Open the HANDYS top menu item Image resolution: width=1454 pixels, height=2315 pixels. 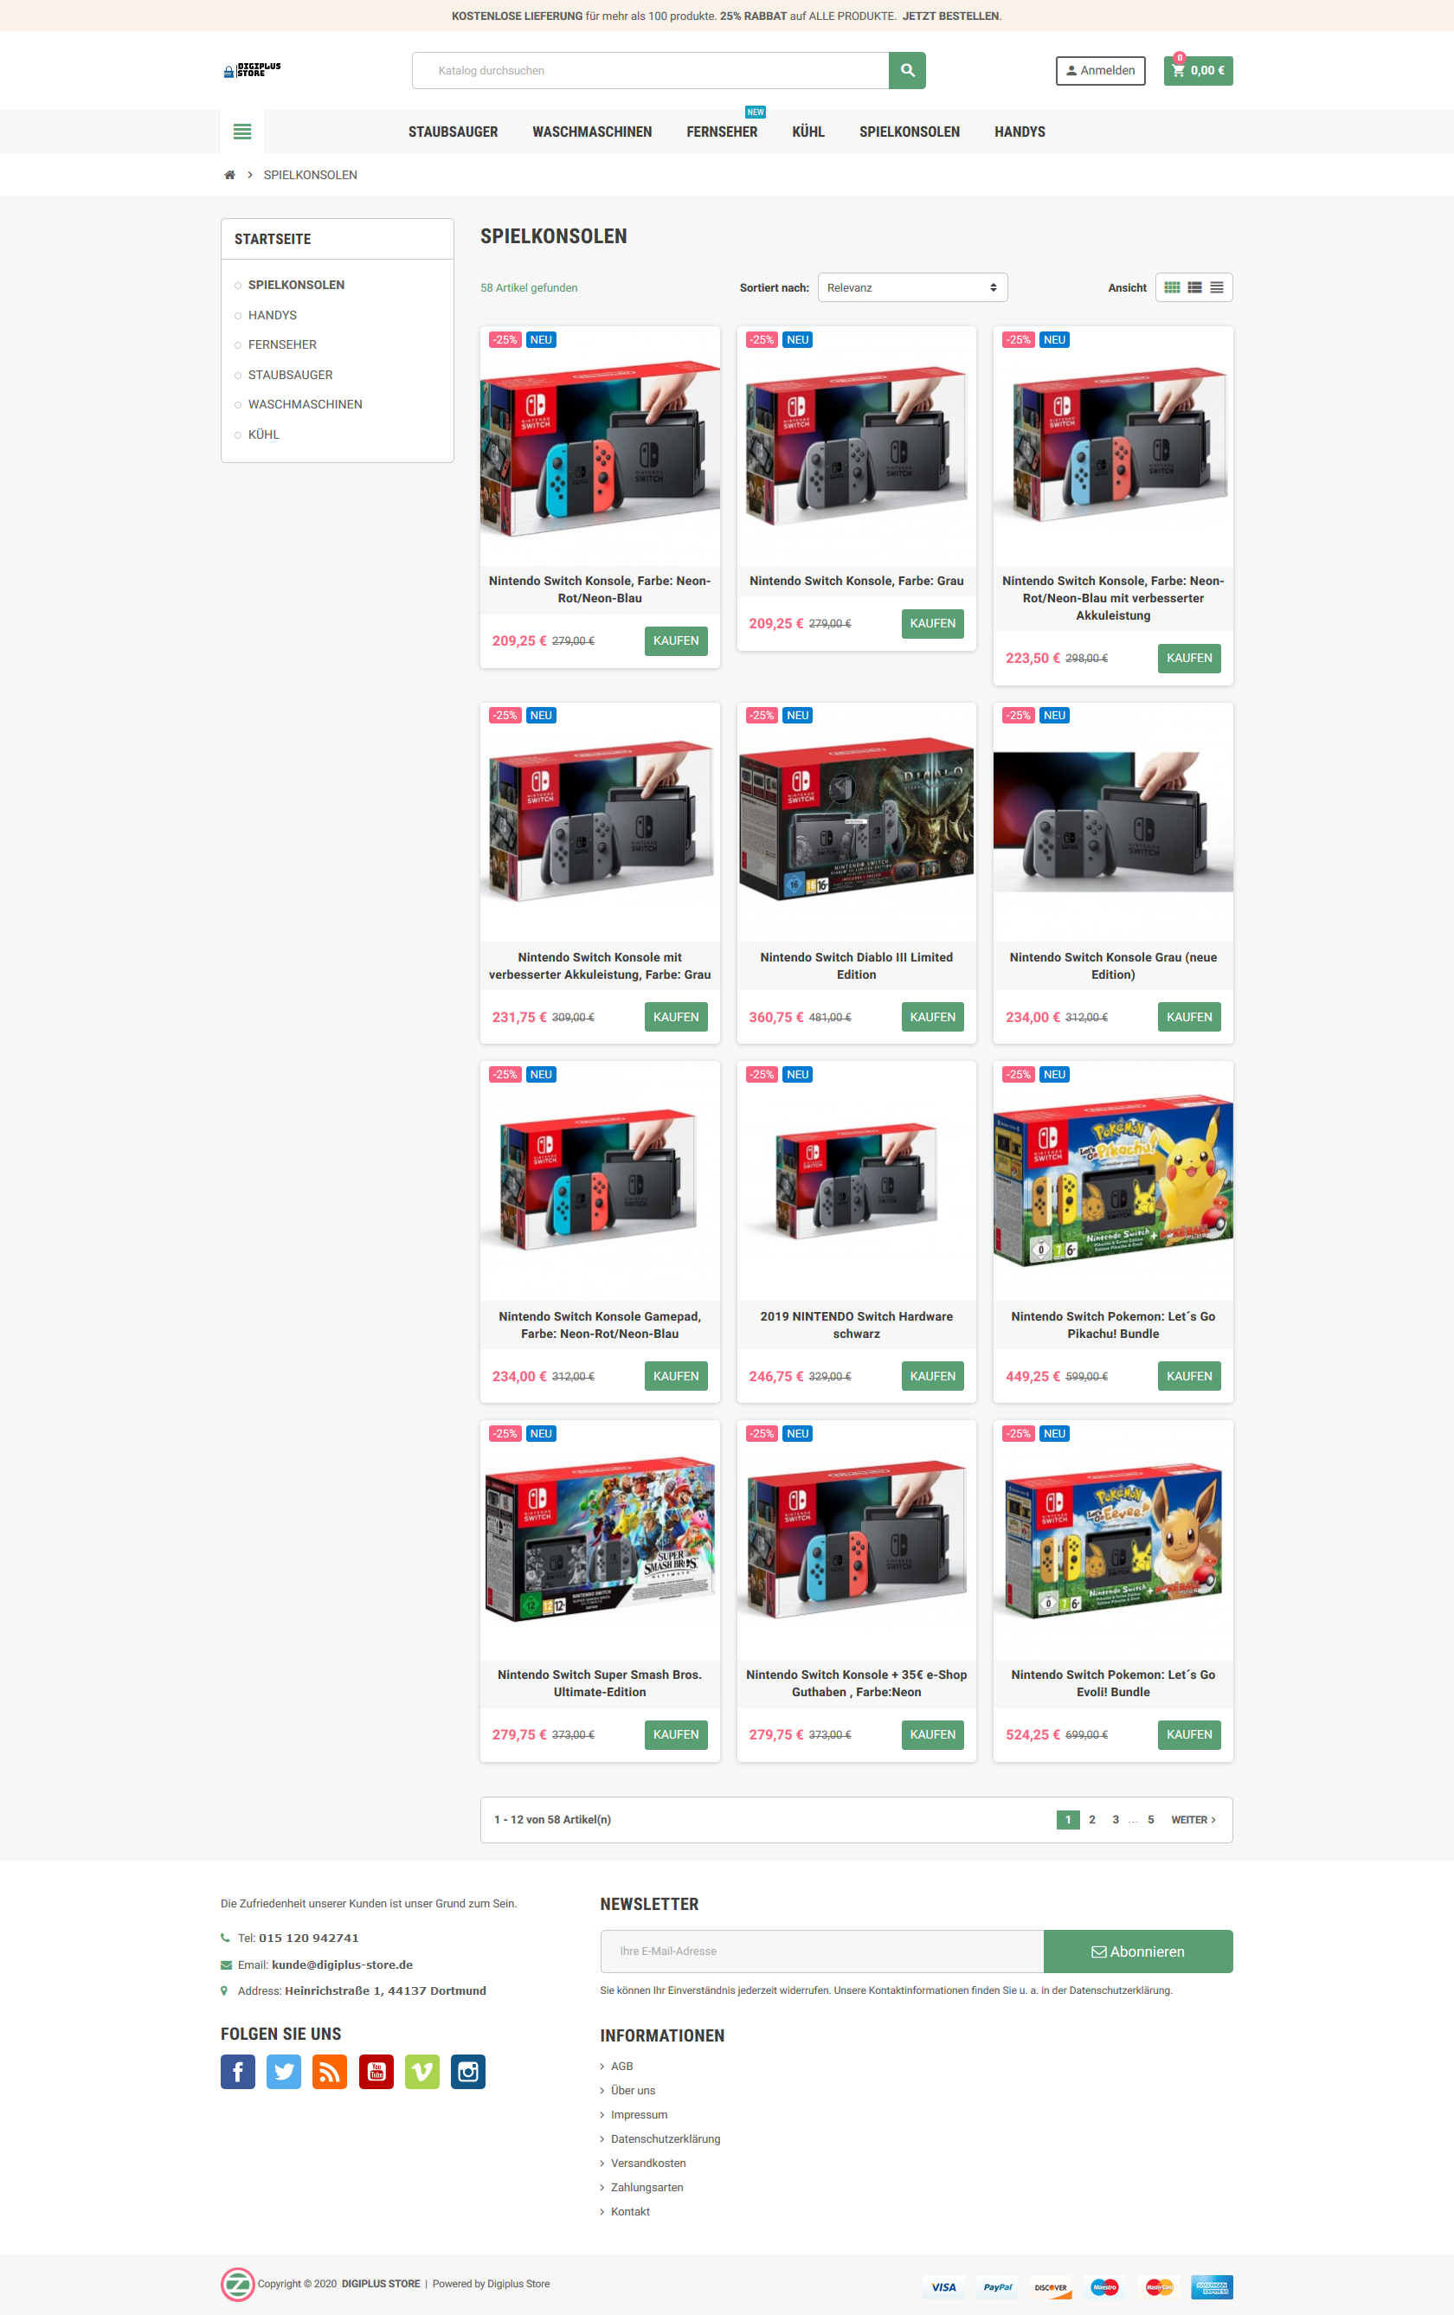(1020, 132)
